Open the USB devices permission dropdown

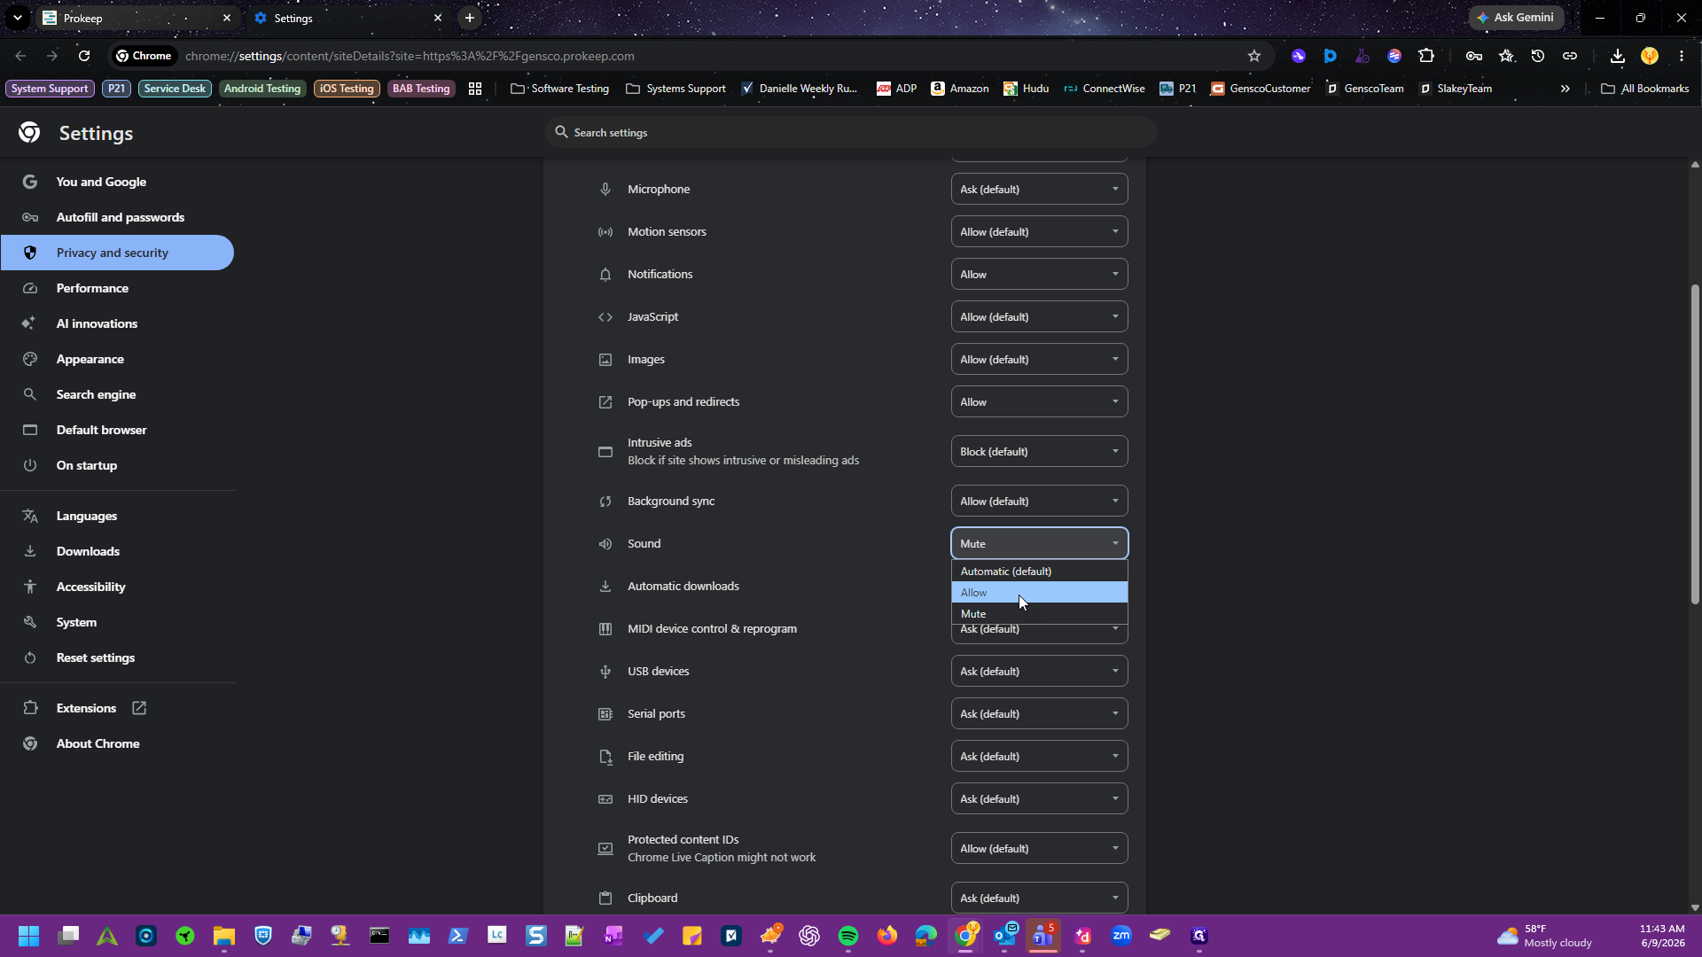1040,672
